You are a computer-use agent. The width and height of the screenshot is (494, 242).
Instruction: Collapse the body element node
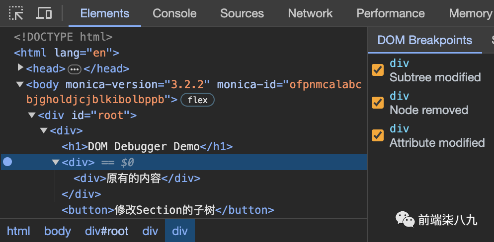coord(20,84)
